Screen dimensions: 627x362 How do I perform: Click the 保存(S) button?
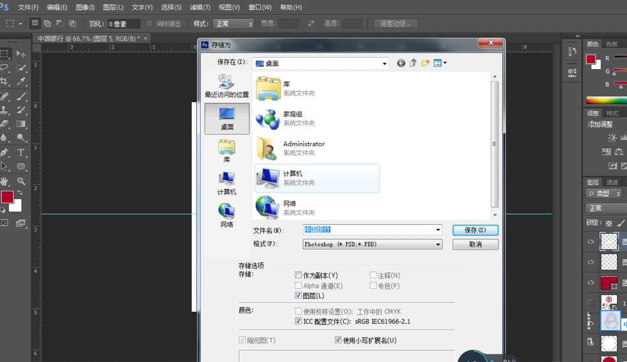tap(475, 230)
